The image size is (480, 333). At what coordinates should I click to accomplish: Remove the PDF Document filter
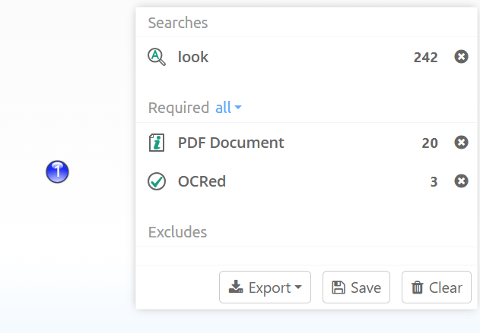tap(461, 143)
